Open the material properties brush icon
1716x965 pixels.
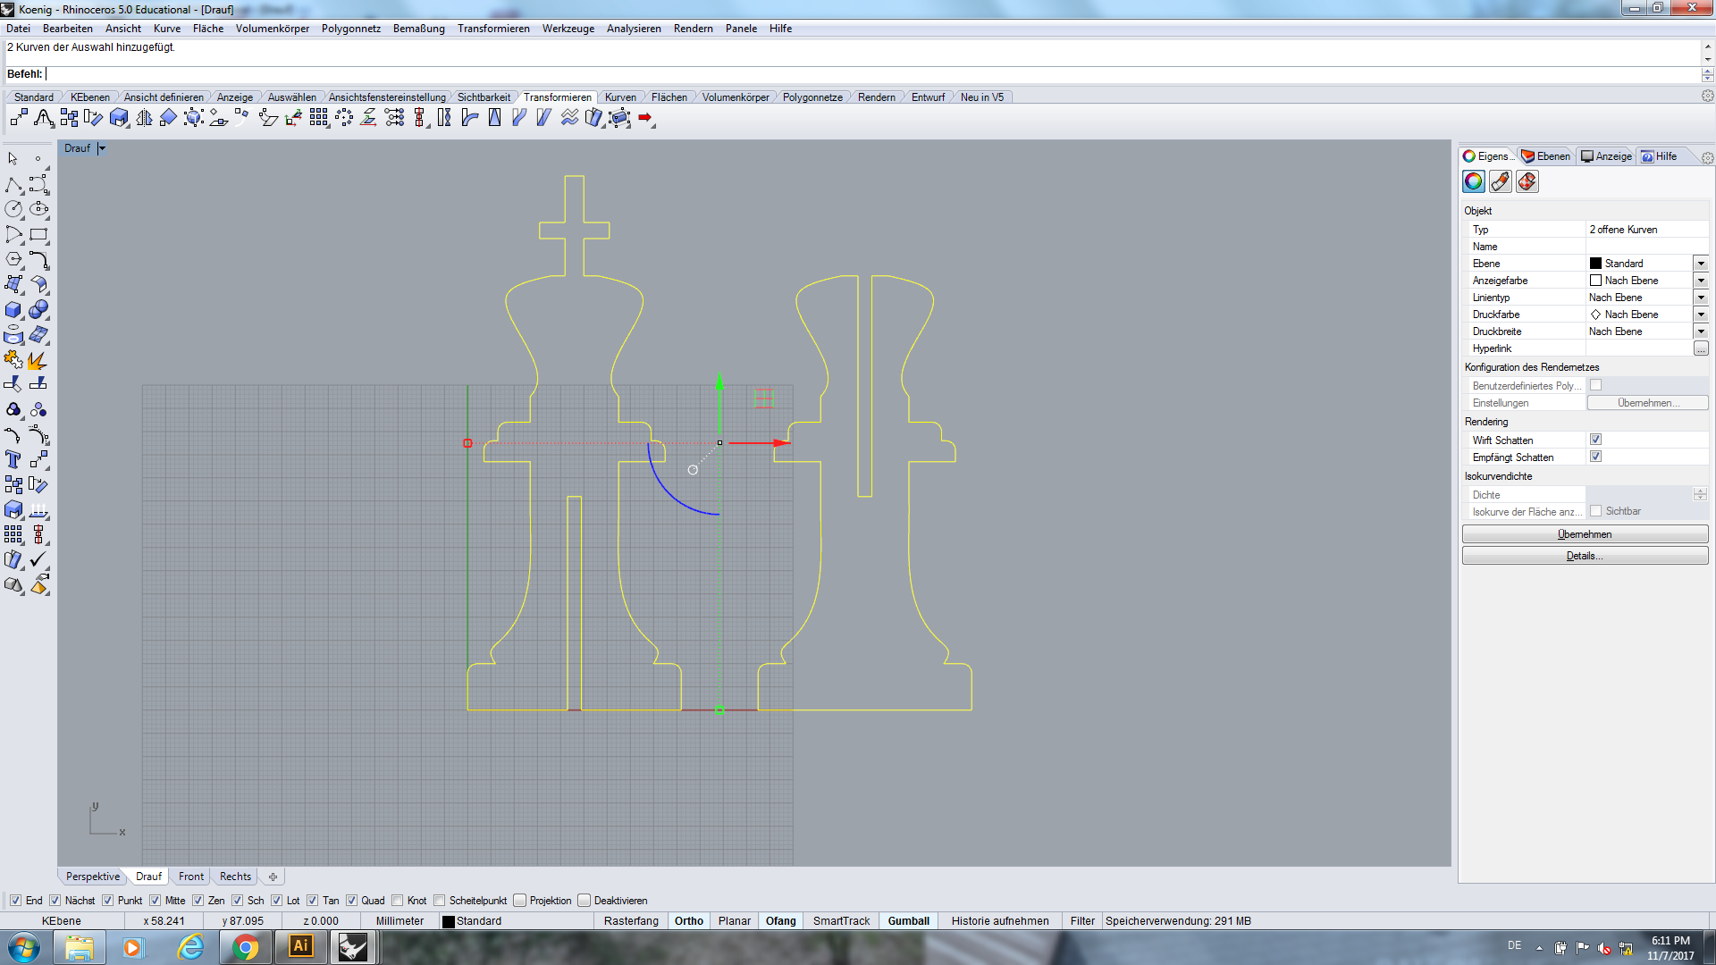click(1501, 182)
